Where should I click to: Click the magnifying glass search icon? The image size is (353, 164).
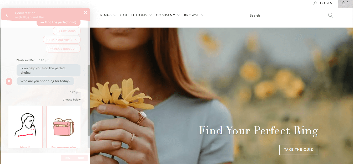(330, 15)
